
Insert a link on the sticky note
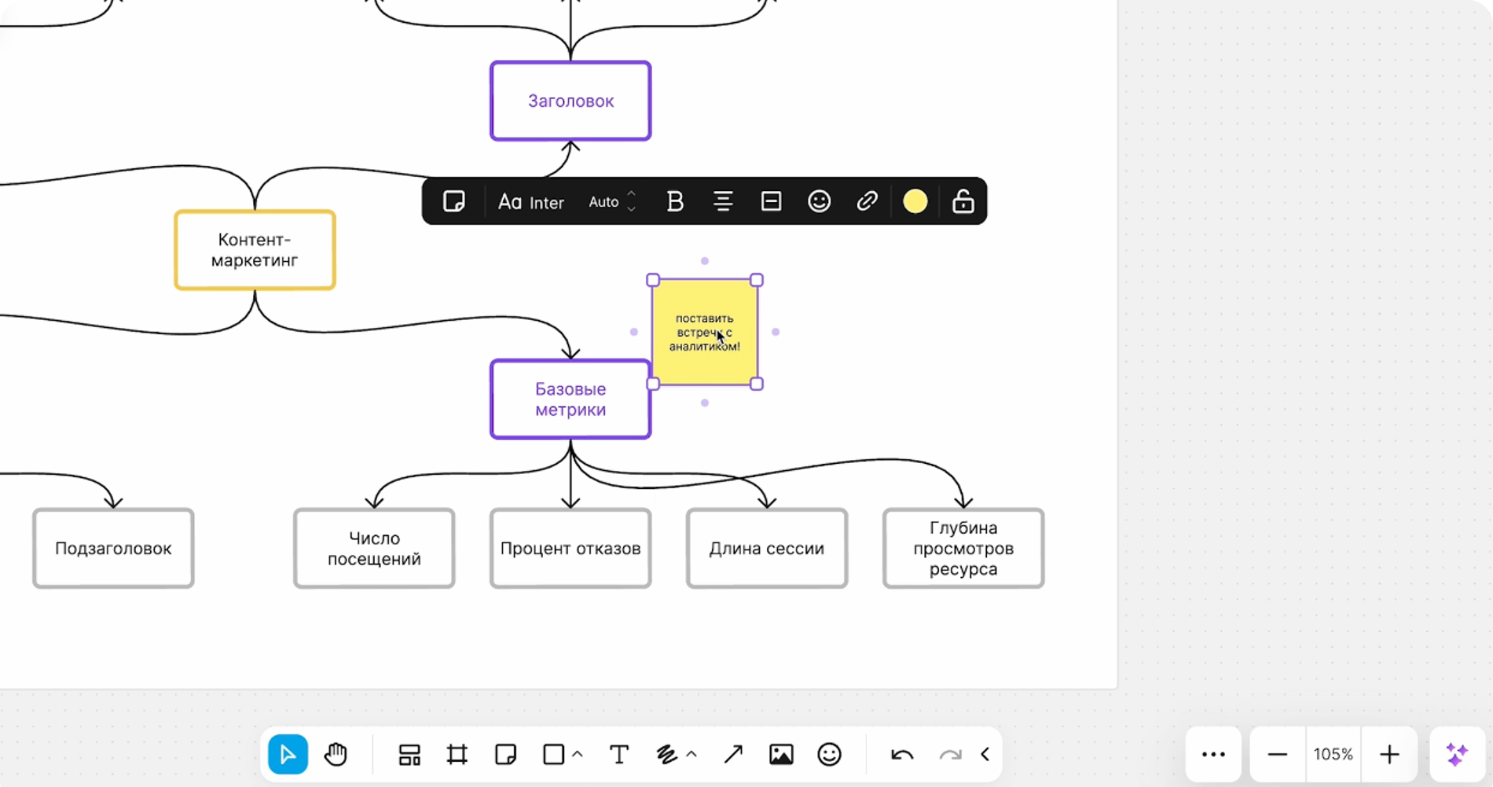tap(867, 202)
